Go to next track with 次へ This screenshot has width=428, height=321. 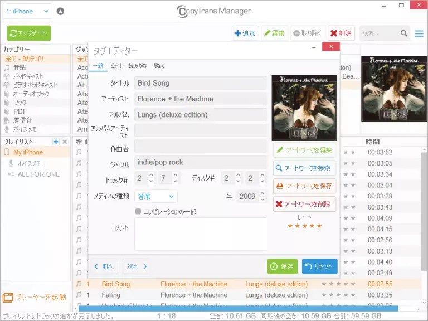point(137,266)
